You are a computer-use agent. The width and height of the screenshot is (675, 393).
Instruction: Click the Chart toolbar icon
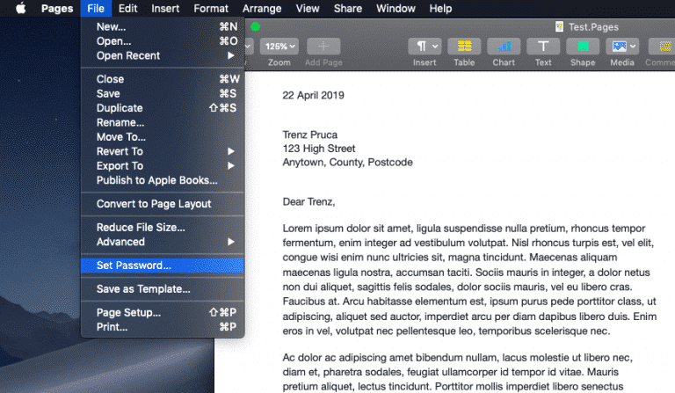504,47
